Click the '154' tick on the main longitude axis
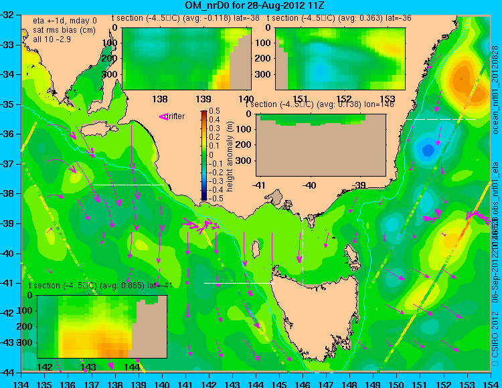This screenshot has height=388, width=502. [490, 384]
